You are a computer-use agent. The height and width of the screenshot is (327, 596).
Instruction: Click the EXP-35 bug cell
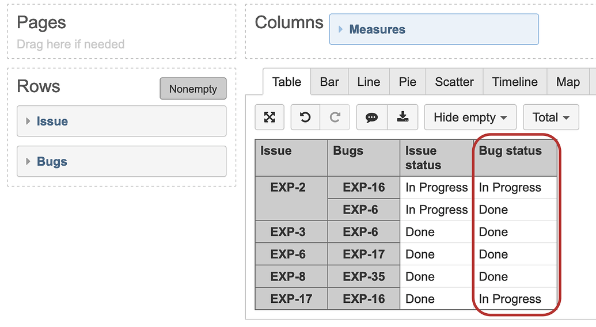[x=363, y=277]
